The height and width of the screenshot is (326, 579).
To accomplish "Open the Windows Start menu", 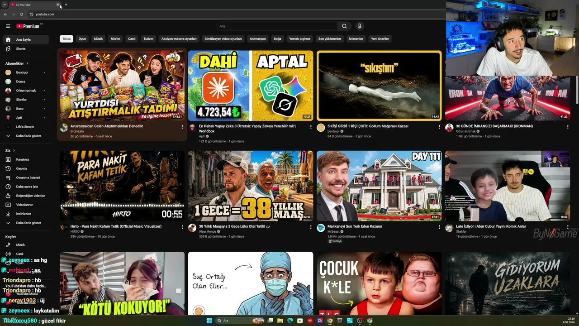I will coord(209,321).
